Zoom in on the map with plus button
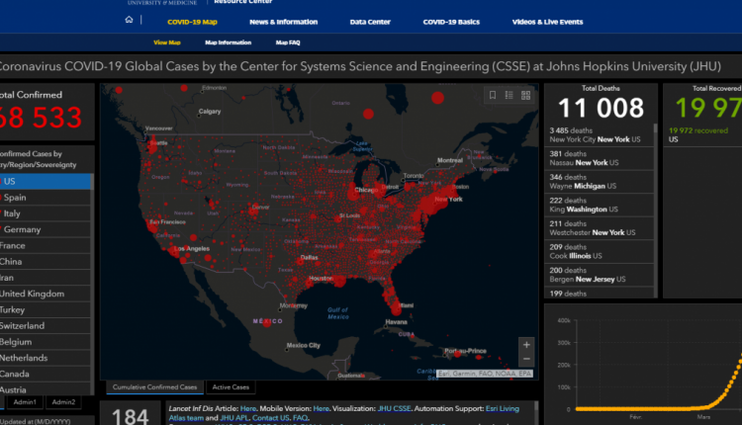 point(526,345)
